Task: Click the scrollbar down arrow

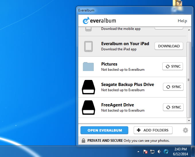Action: (x=189, y=120)
